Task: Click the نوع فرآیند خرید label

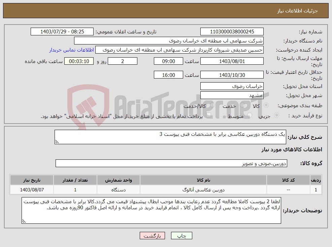Action: pos(305,116)
